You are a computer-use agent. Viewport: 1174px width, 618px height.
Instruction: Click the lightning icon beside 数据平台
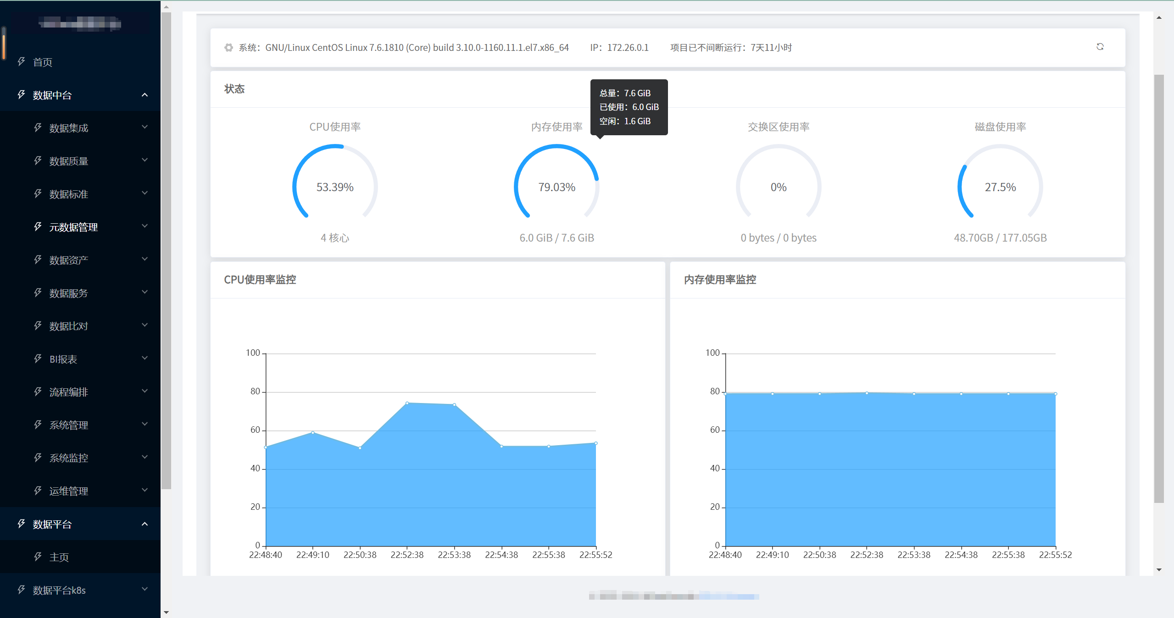point(21,524)
